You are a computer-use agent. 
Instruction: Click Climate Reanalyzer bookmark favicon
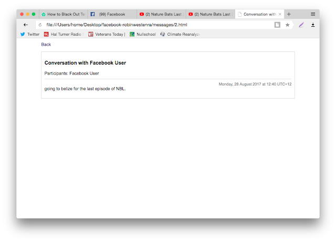163,34
